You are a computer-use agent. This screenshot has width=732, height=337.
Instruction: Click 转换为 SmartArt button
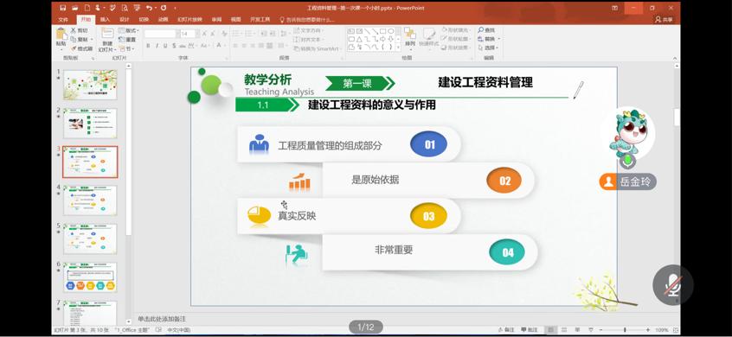click(x=318, y=48)
